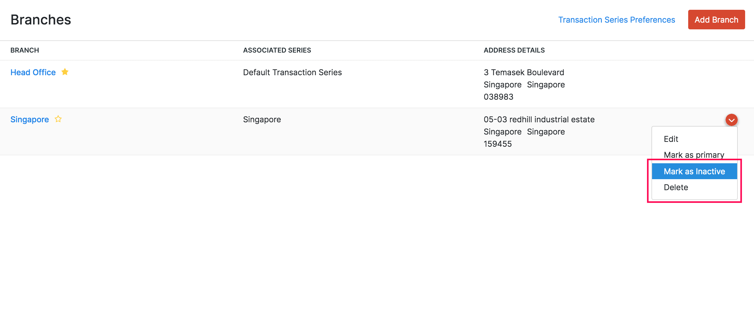Collapse the red chevron dropdown in Singapore row
The image size is (754, 314).
[x=731, y=120]
